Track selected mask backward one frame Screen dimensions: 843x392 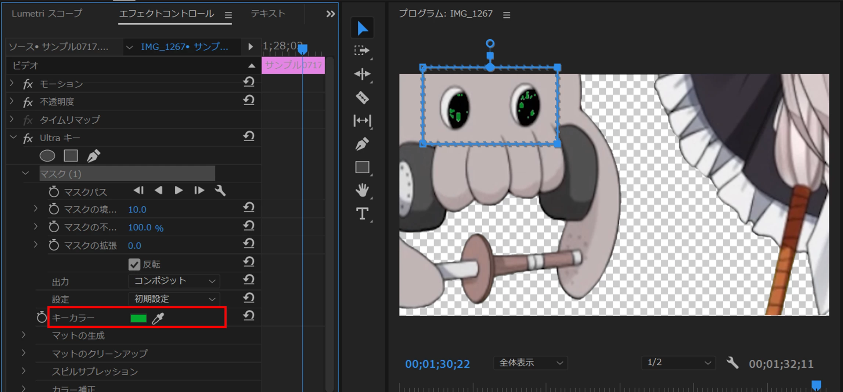pos(138,190)
